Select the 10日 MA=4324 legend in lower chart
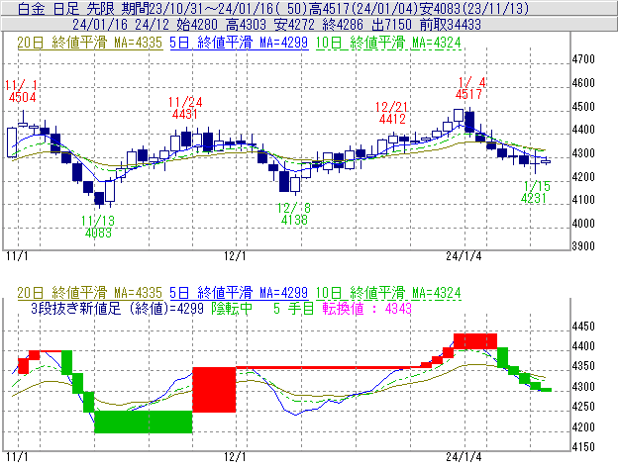This screenshot has height=470, width=618. pos(388,293)
